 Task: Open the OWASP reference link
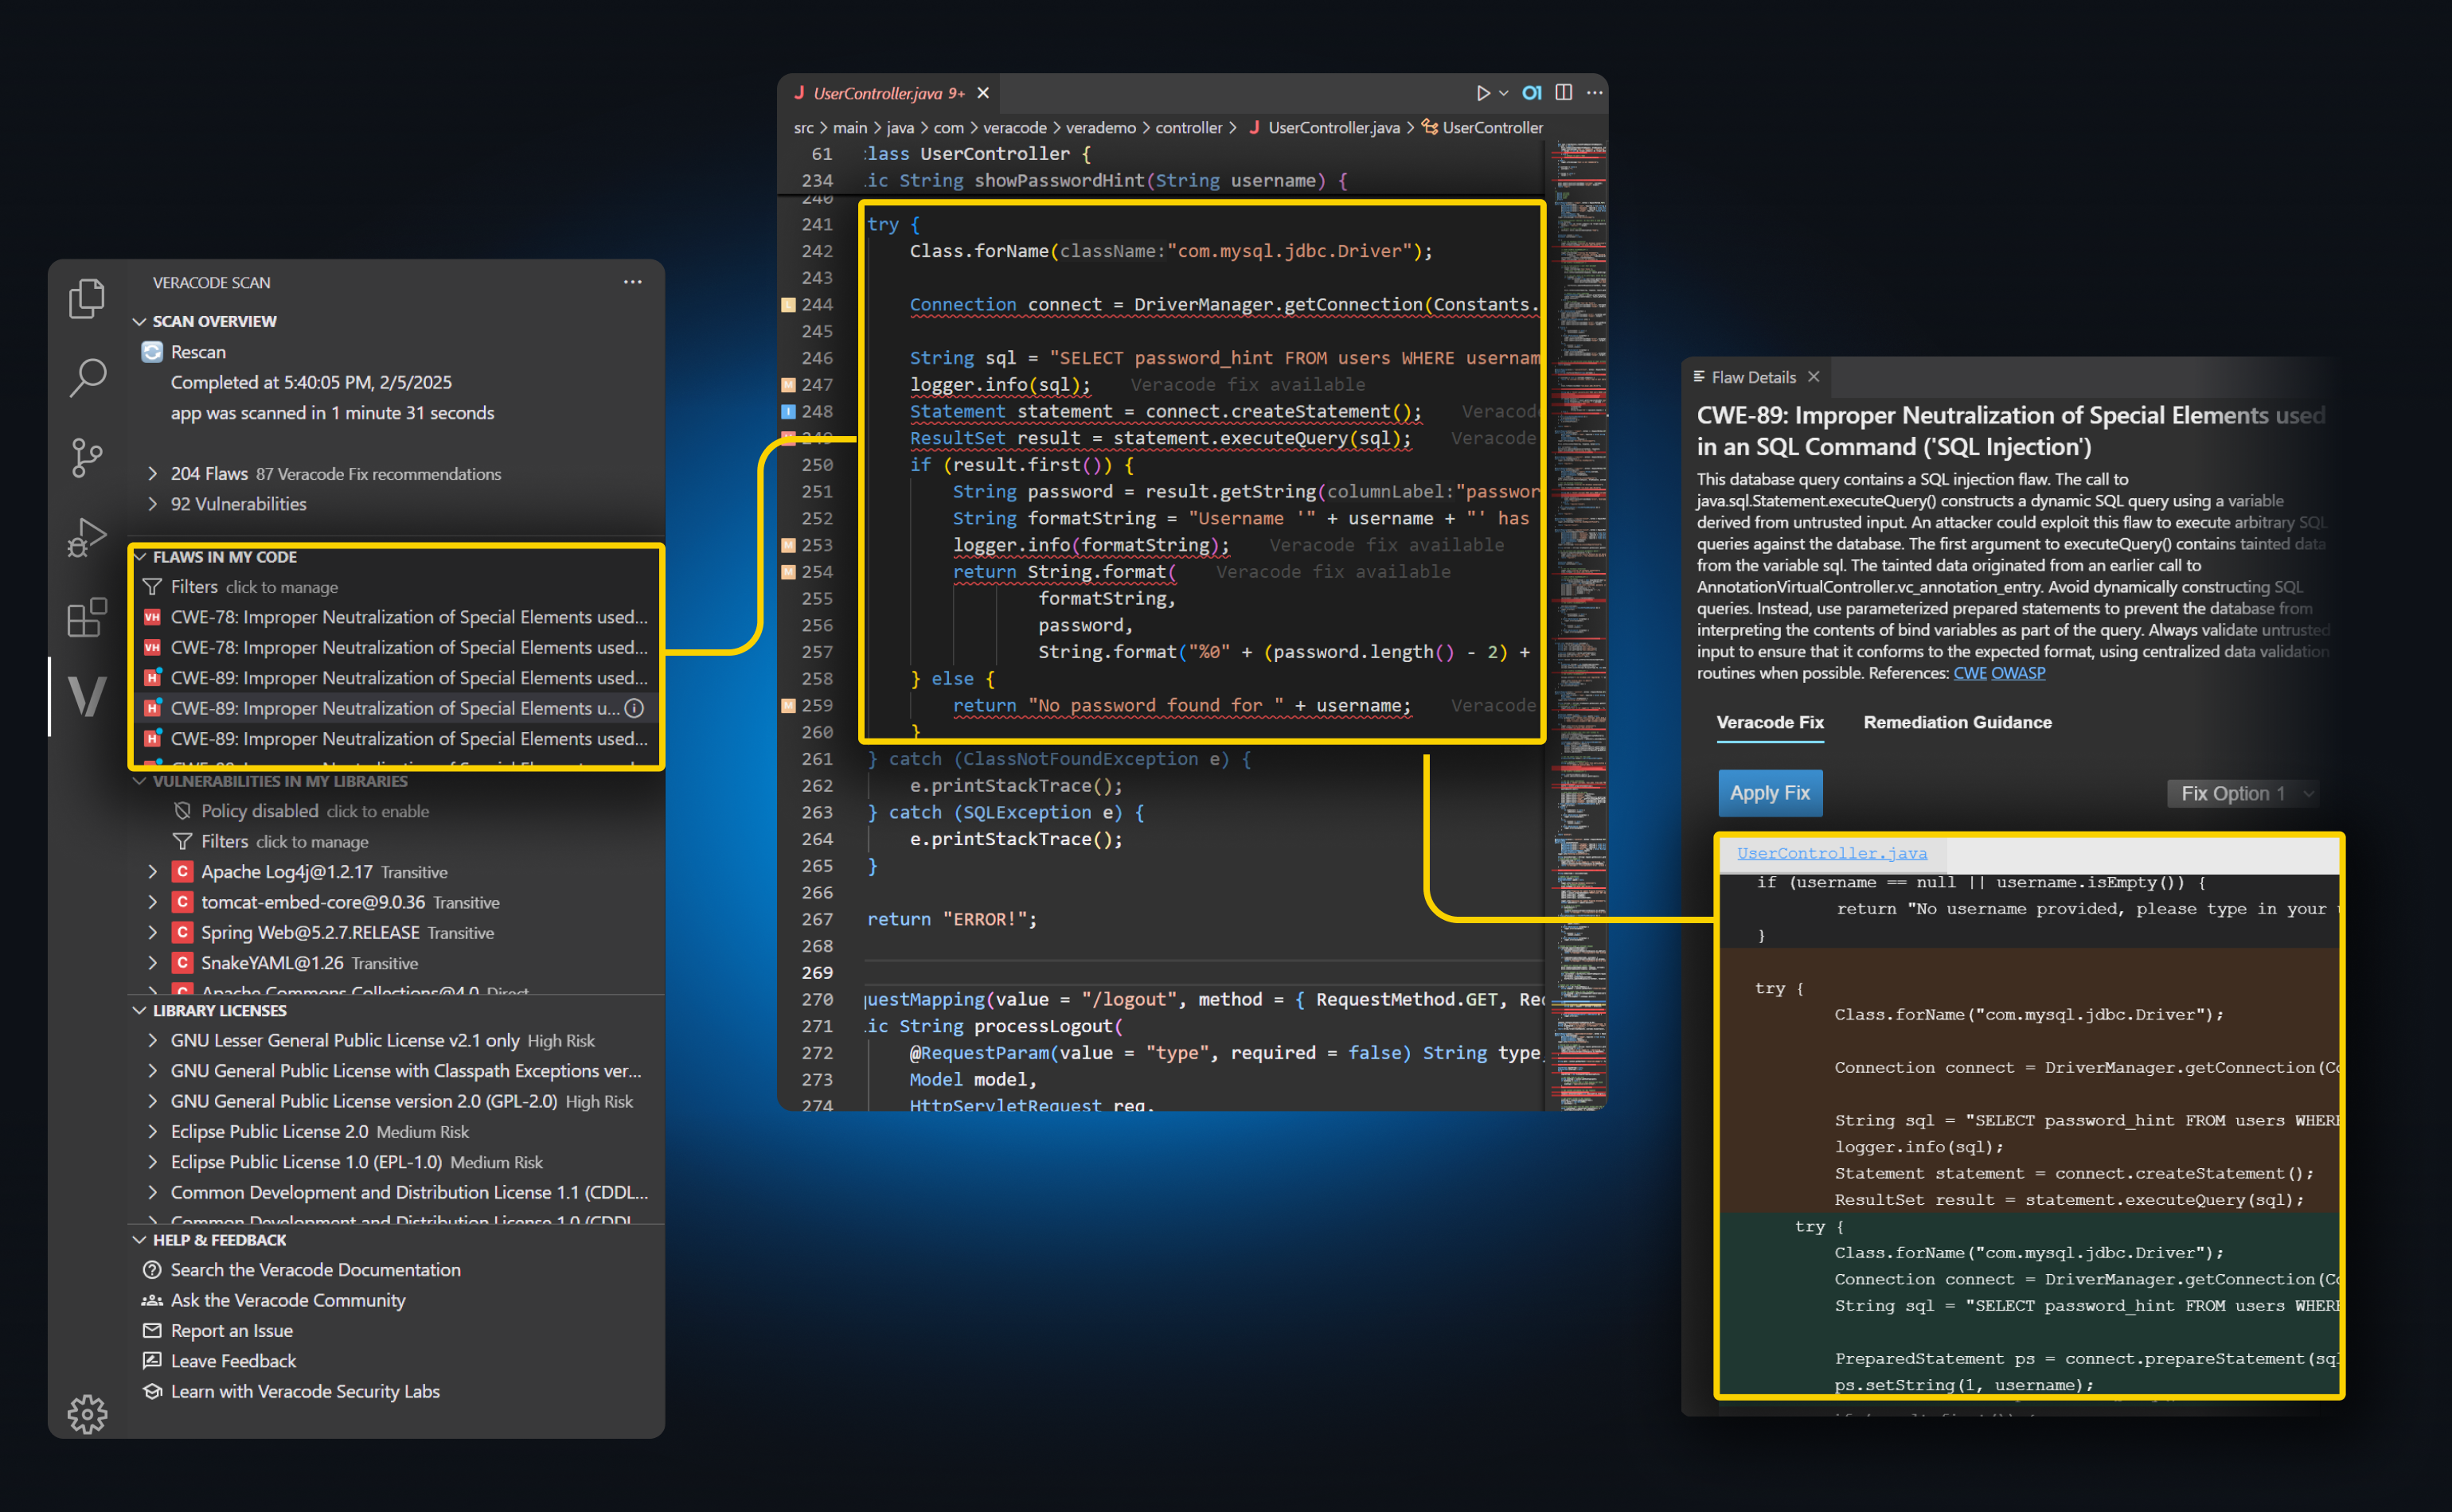2018,673
